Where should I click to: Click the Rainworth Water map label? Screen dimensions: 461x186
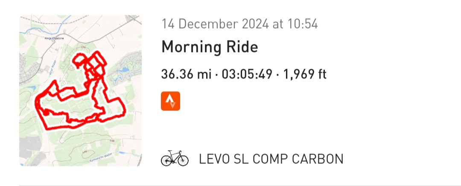pos(102,159)
